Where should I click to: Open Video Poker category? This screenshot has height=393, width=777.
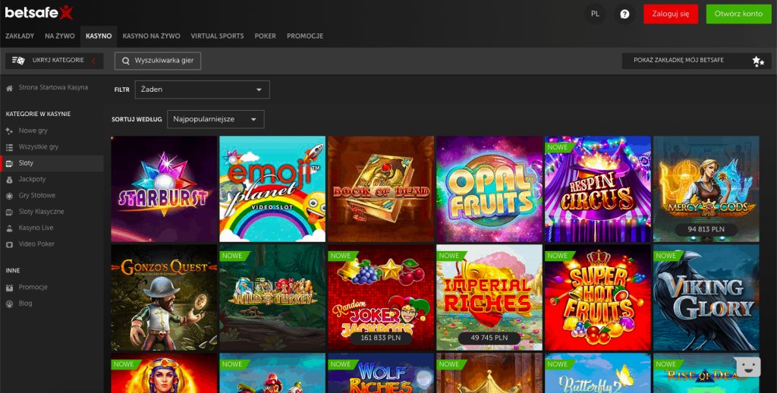click(36, 244)
